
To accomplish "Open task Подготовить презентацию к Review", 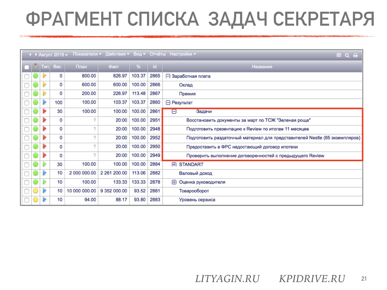I will [248, 129].
